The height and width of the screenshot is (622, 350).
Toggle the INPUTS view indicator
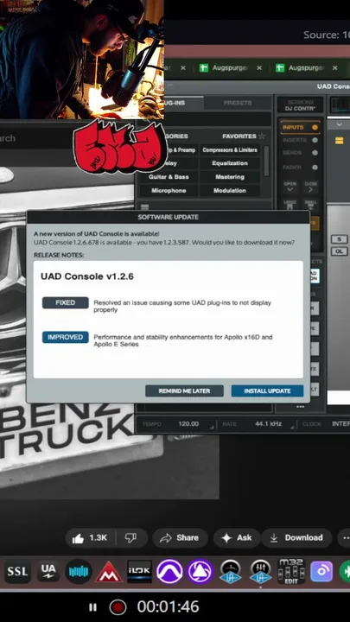315,127
